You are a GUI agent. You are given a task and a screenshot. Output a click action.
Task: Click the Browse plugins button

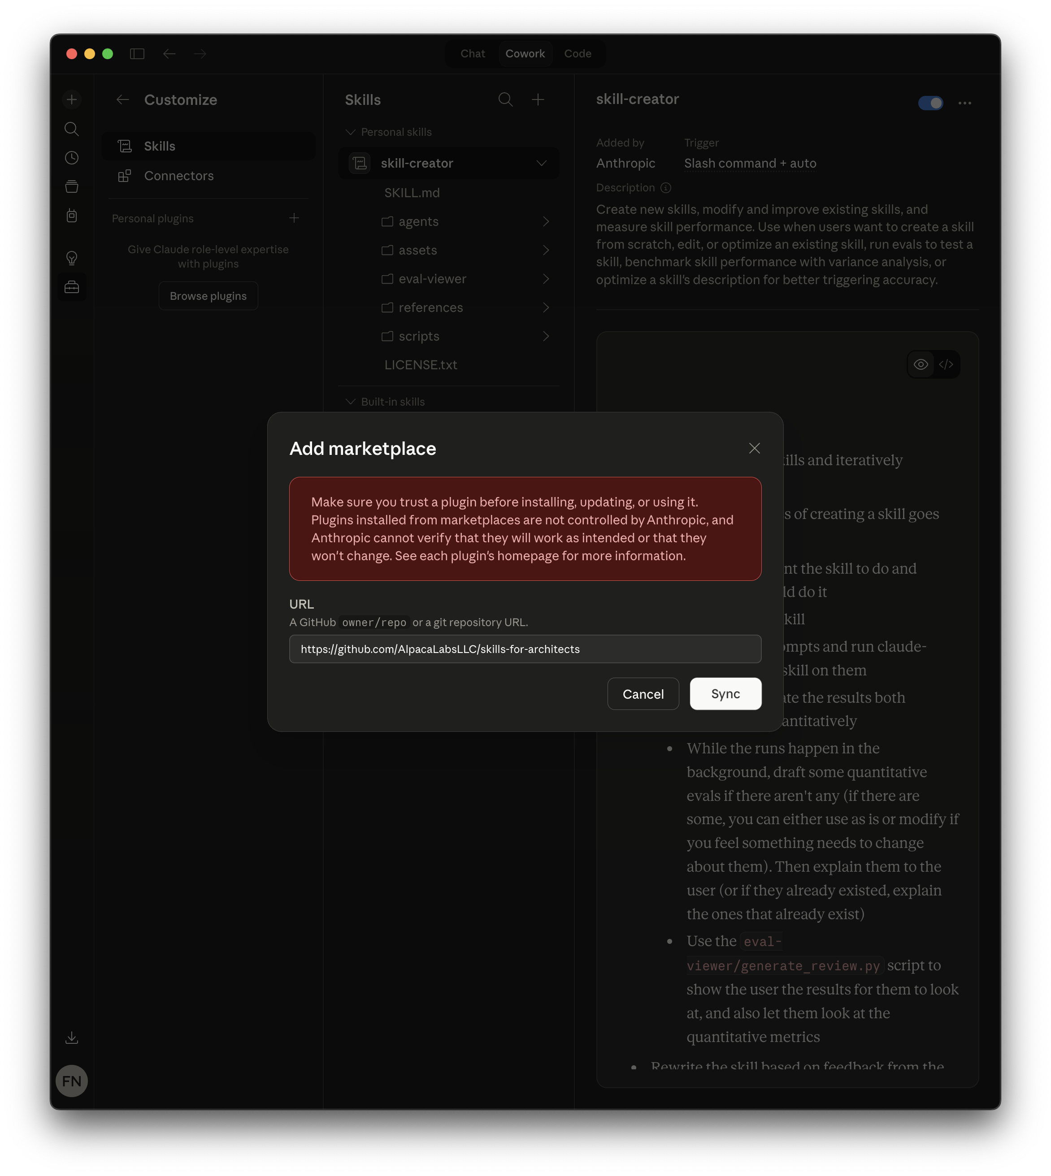[208, 296]
